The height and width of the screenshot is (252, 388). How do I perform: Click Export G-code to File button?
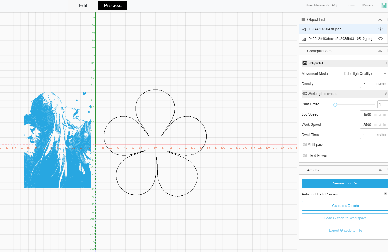(x=345, y=231)
